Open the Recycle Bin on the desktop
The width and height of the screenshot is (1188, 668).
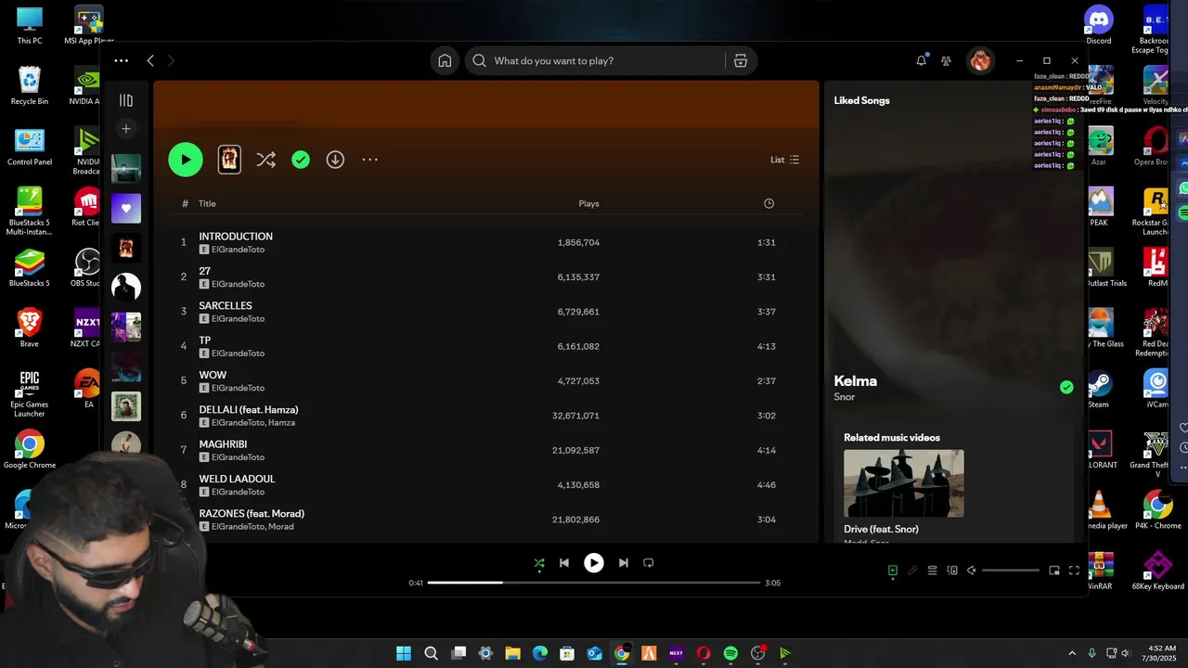point(30,85)
